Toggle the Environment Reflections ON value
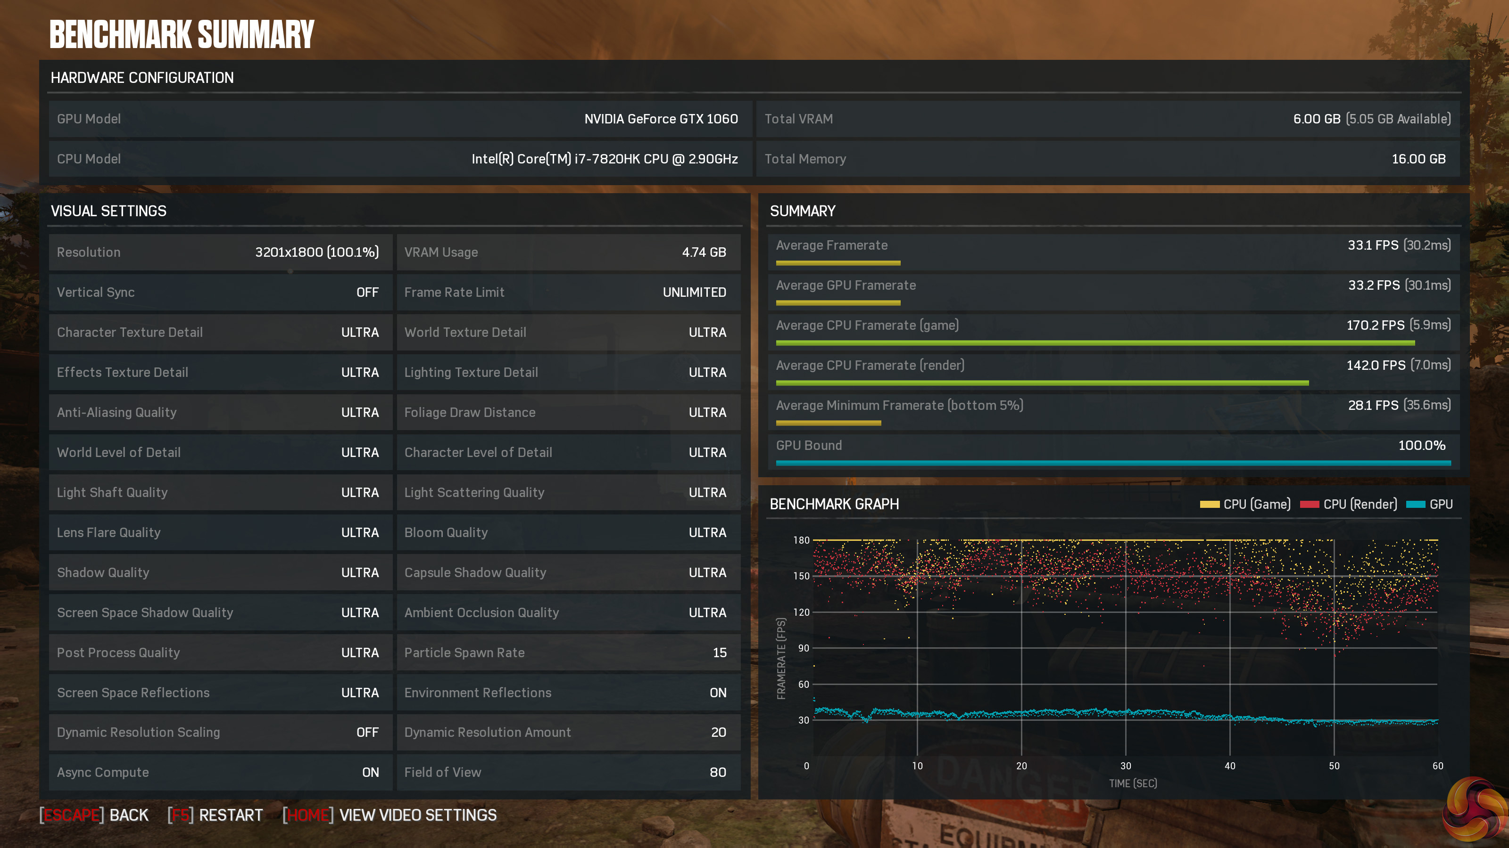 (718, 693)
